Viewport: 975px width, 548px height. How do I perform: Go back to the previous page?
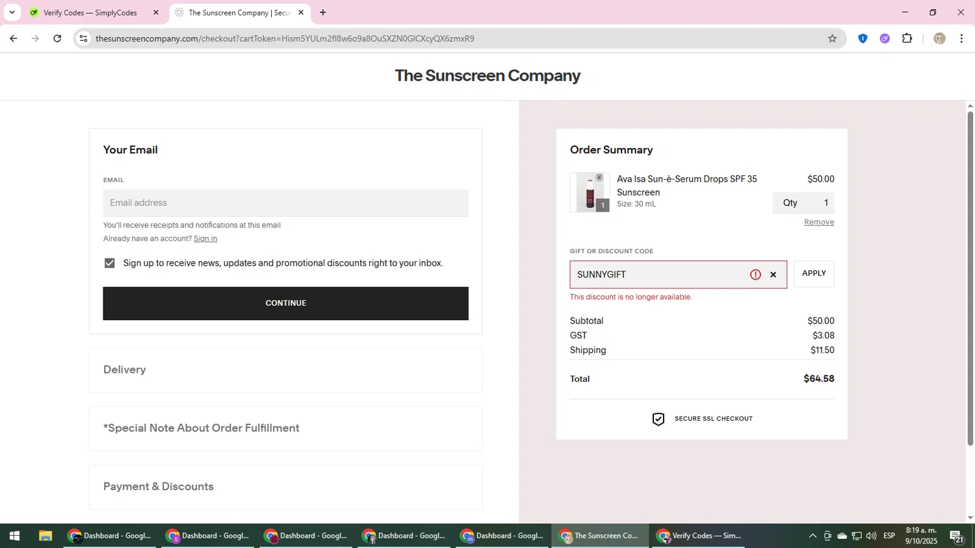coord(13,38)
